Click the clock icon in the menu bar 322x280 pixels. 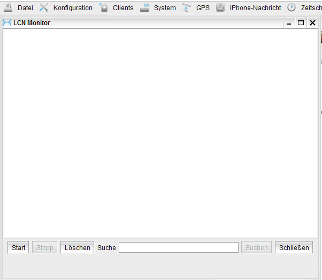tap(292, 7)
